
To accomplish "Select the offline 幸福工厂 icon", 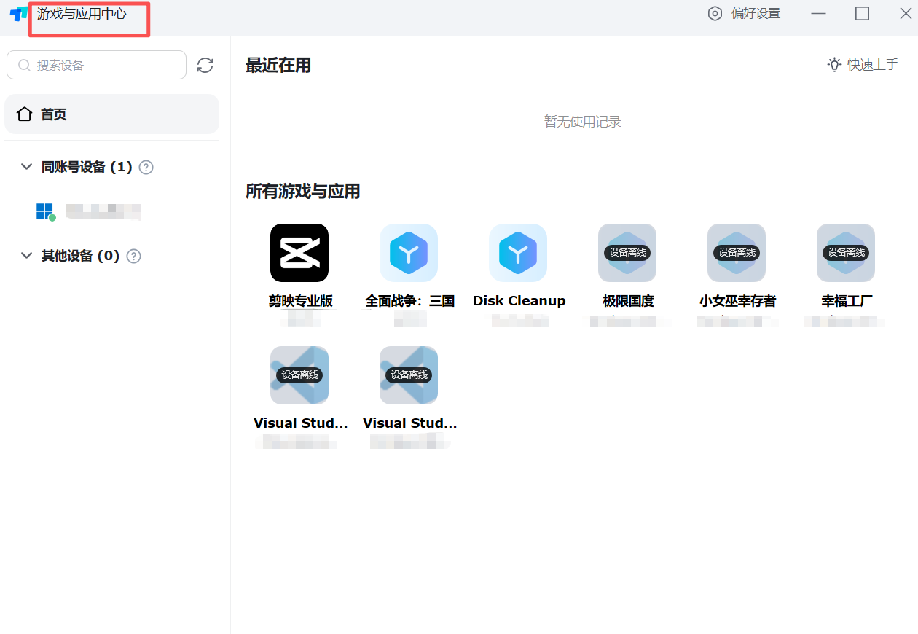I will click(x=846, y=253).
